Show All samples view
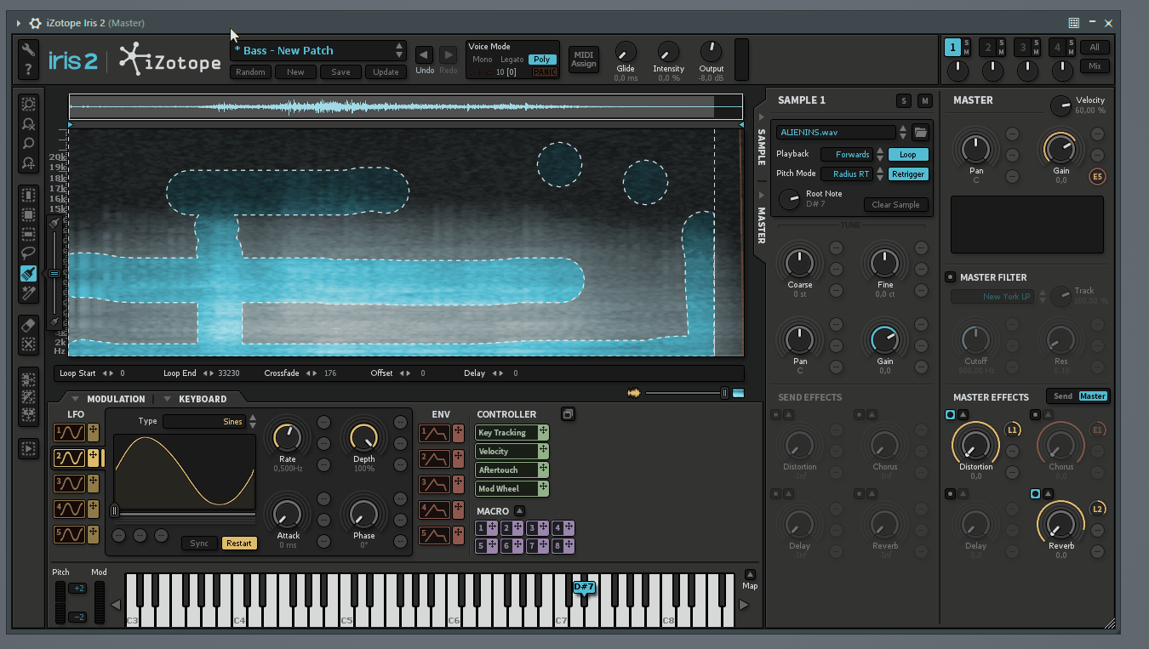The image size is (1149, 649). [x=1095, y=48]
